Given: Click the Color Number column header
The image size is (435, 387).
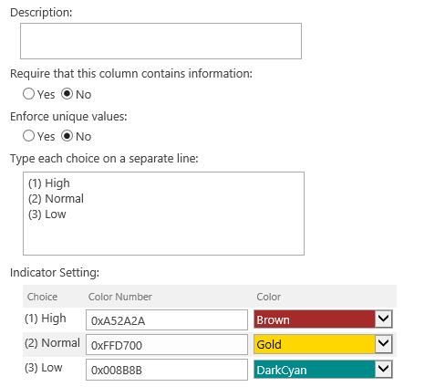Looking at the screenshot, I should (x=120, y=297).
